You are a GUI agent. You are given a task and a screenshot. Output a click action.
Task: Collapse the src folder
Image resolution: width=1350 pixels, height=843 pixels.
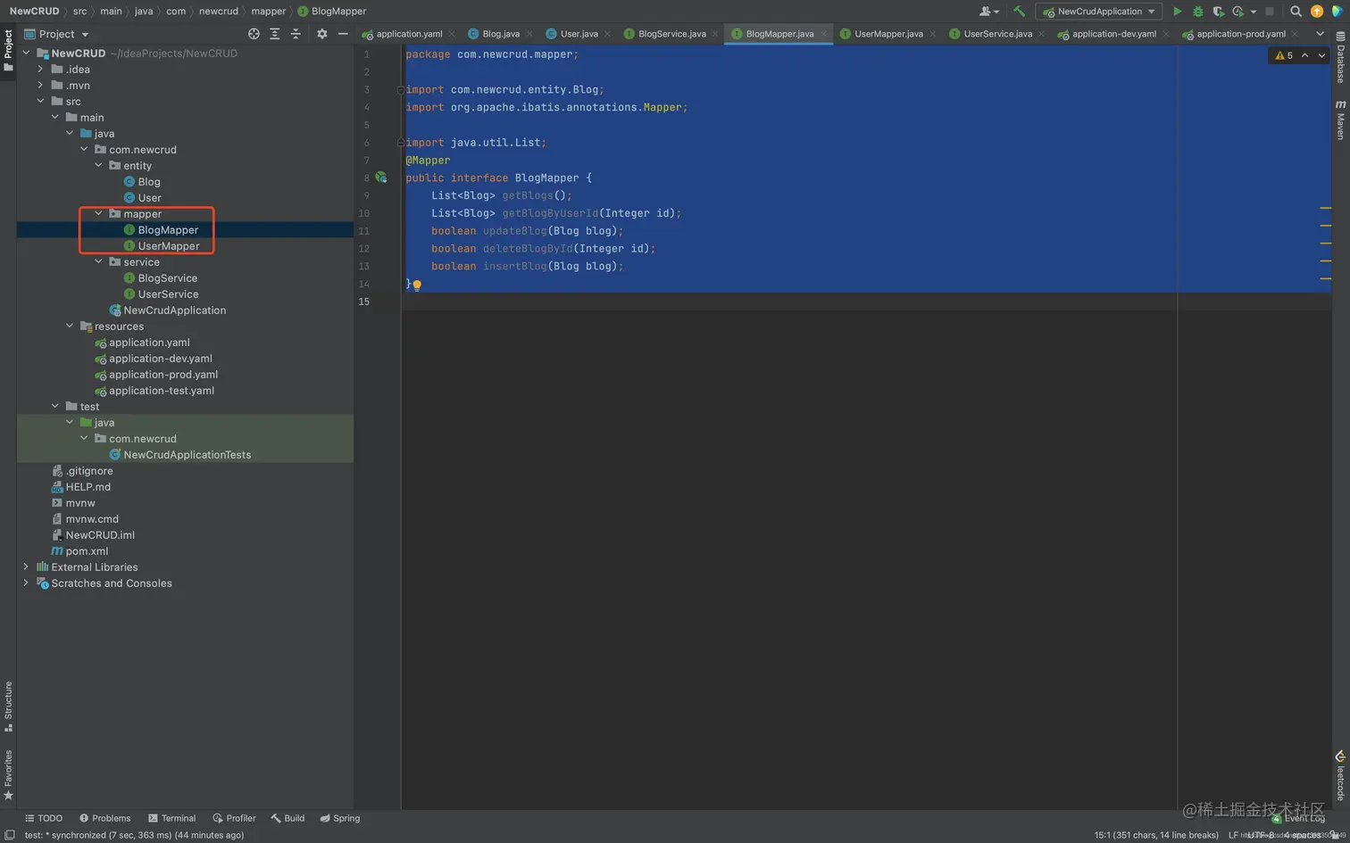click(x=40, y=102)
